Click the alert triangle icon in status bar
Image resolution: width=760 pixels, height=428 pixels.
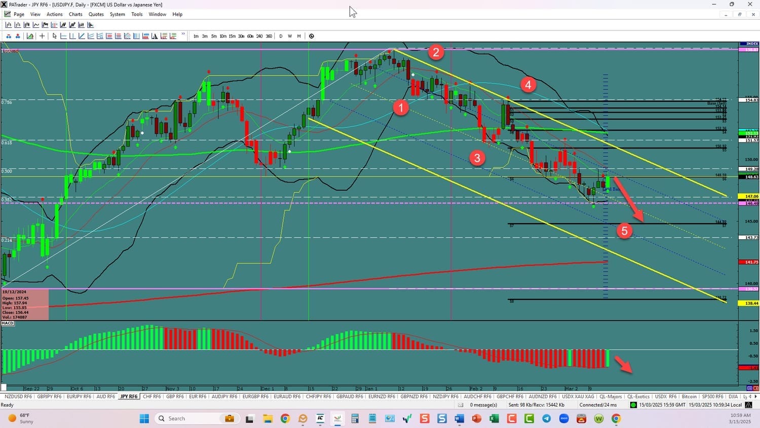point(748,405)
